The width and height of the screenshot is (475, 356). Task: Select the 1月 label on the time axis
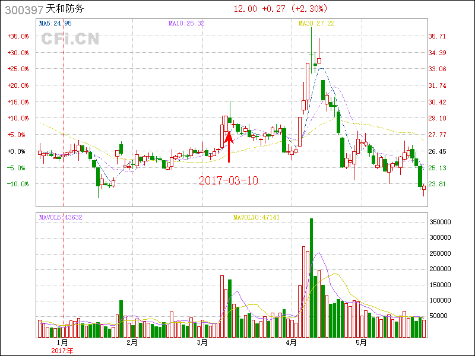62,342
